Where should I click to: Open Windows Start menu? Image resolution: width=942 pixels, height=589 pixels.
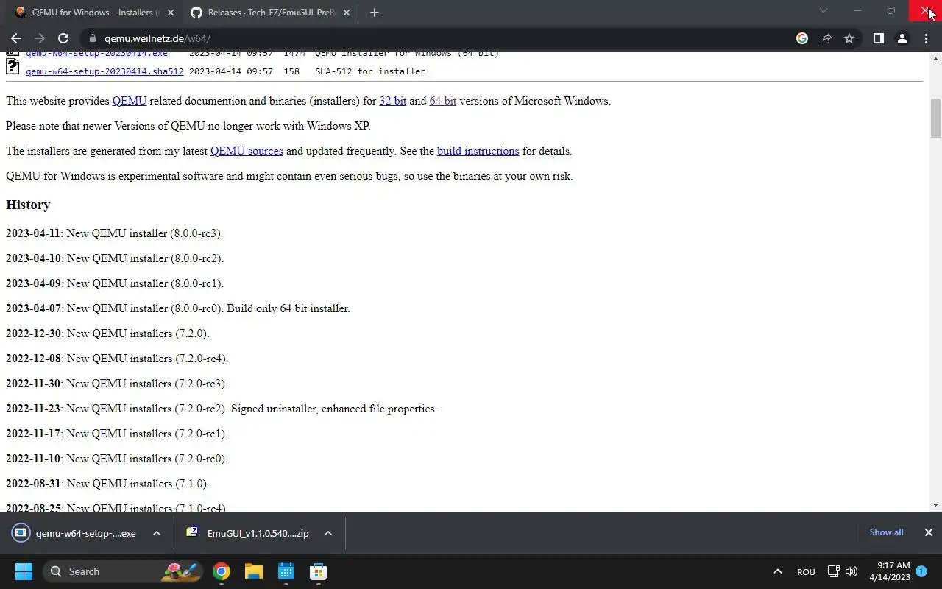pos(24,571)
